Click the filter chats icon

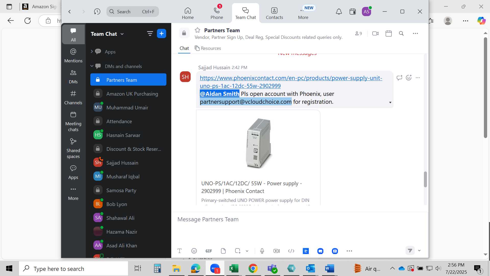coord(150,33)
